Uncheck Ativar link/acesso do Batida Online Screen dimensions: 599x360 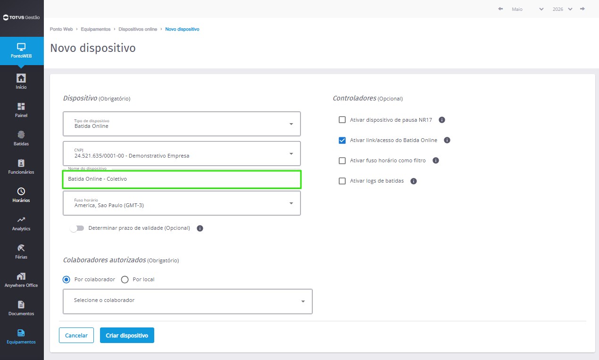pos(342,140)
